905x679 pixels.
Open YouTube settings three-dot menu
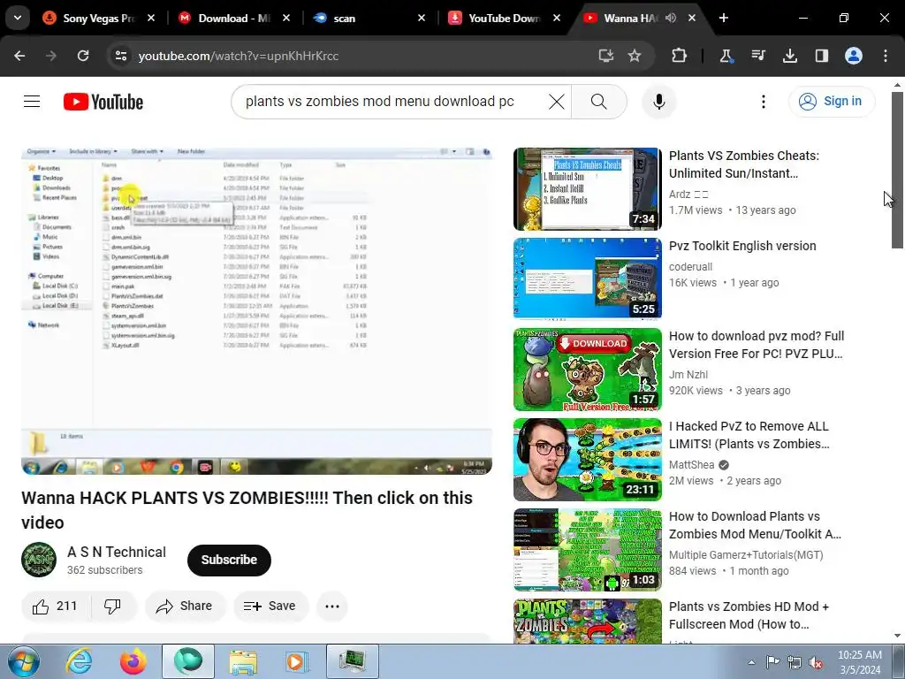click(x=764, y=102)
